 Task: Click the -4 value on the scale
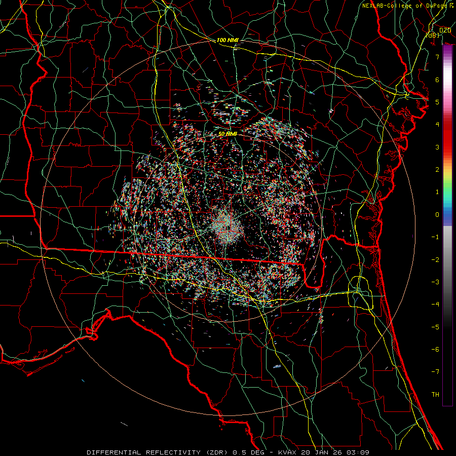point(435,305)
